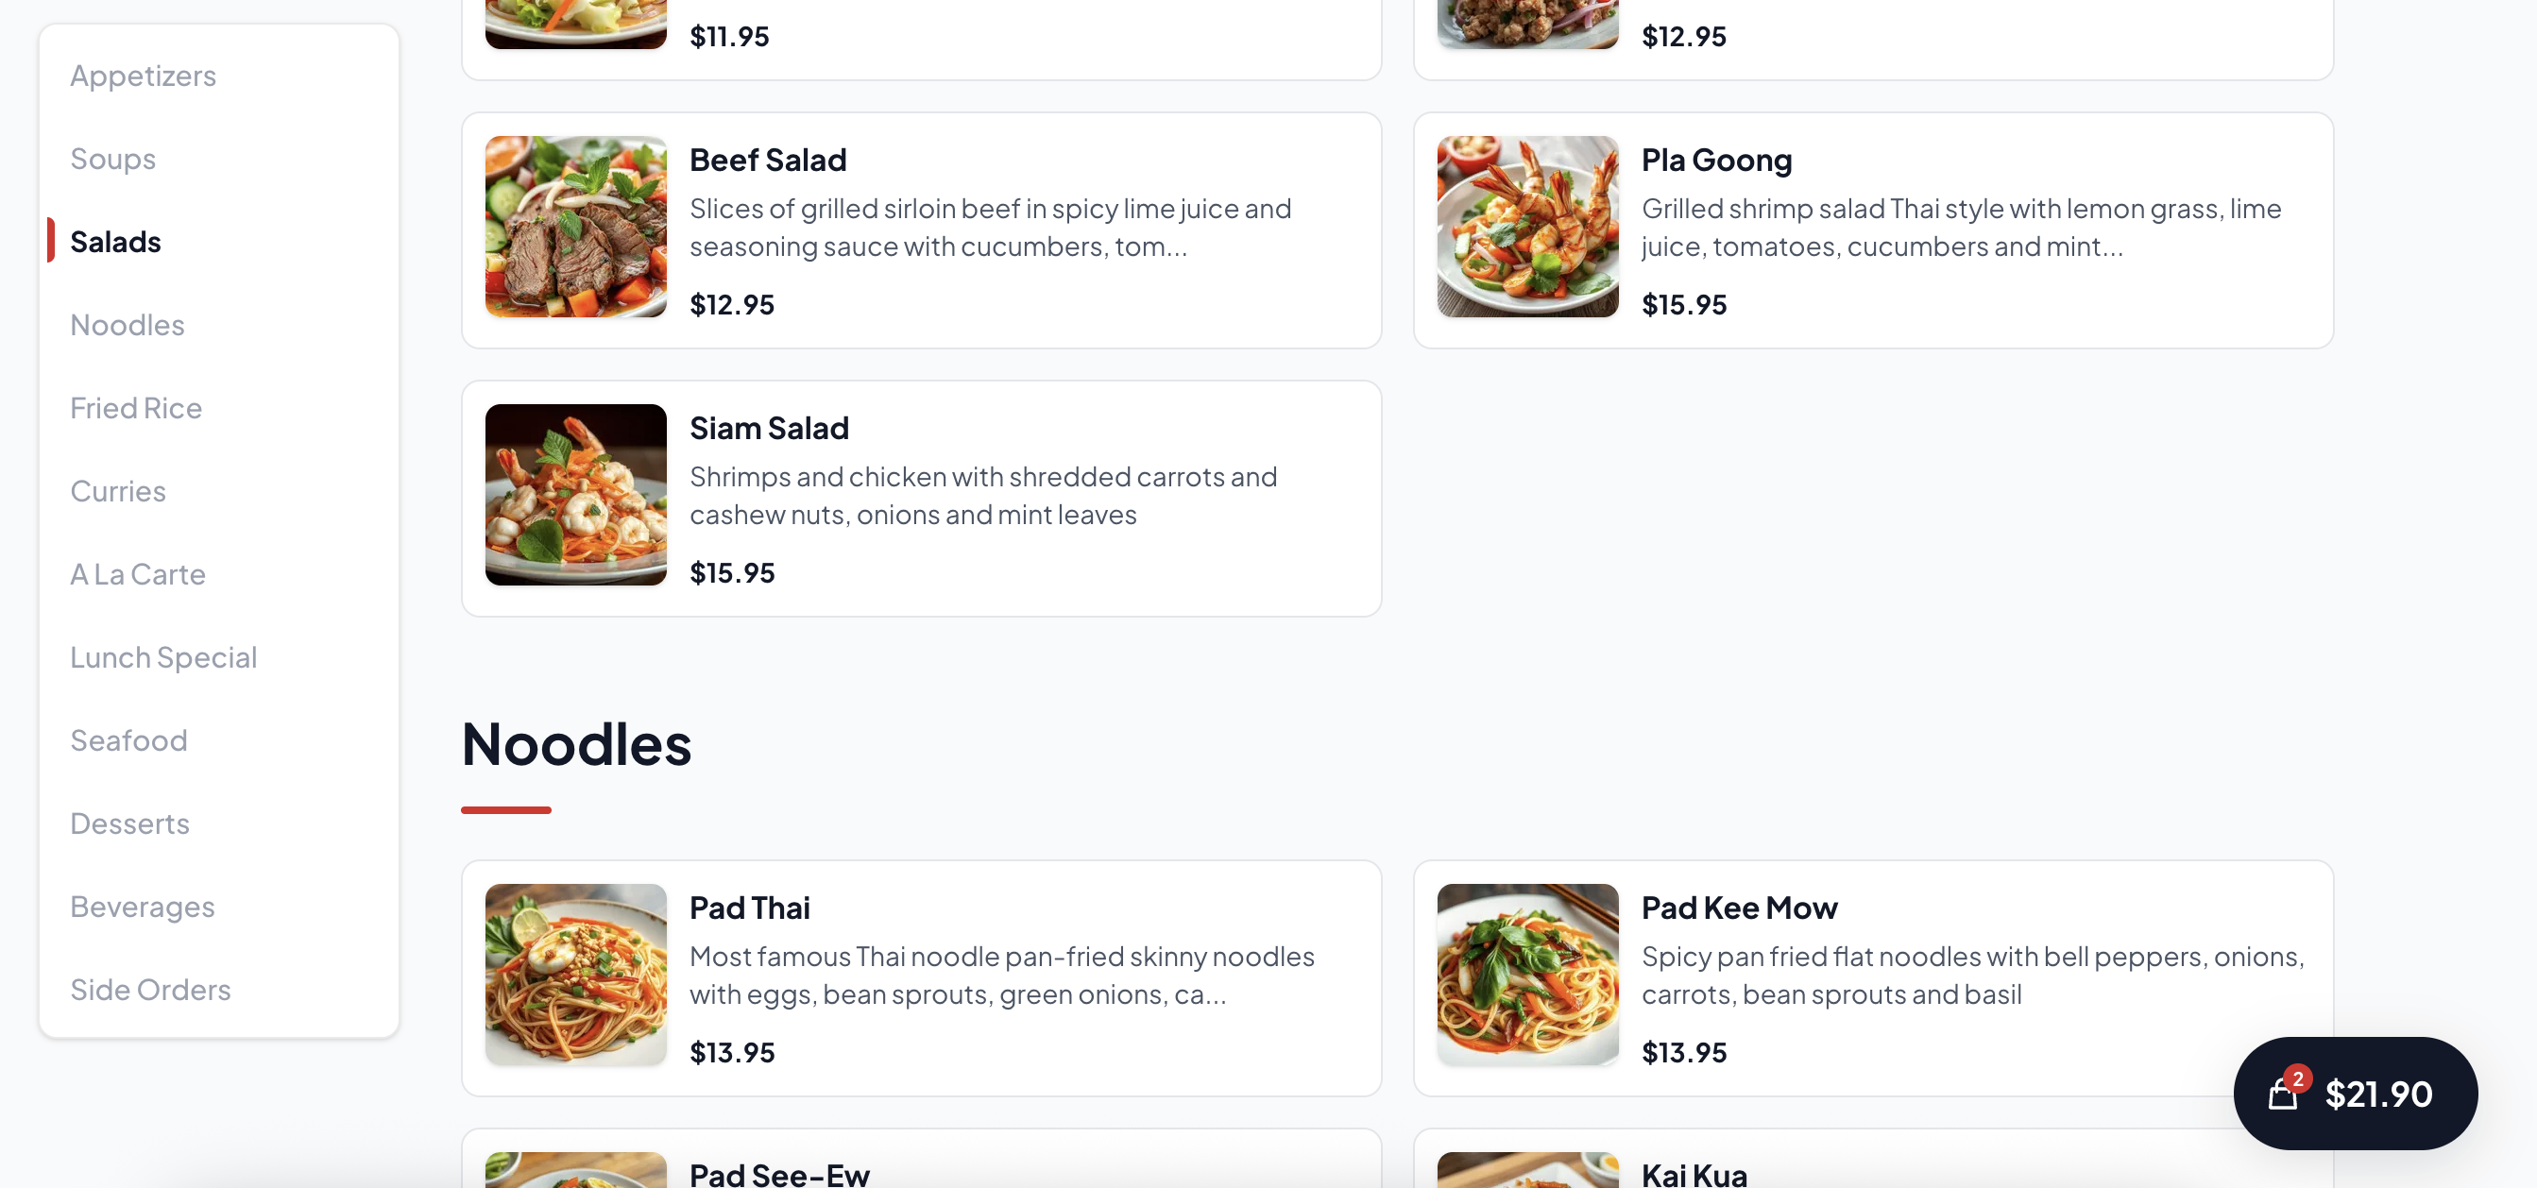Select the highlighted Salads category
The height and width of the screenshot is (1188, 2537).
coord(115,242)
